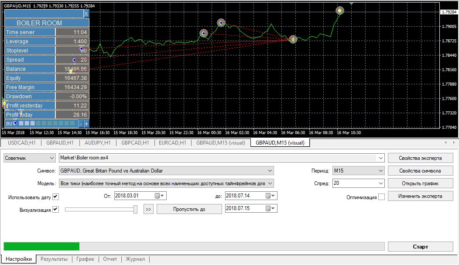Click the fast-forward >> button
The height and width of the screenshot is (266, 459).
tap(148, 209)
